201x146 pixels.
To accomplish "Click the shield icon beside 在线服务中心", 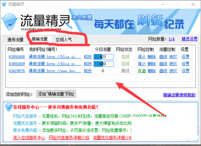I will [x=9, y=107].
